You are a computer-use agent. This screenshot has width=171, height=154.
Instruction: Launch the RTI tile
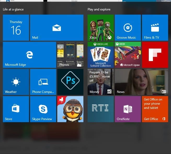tap(101, 109)
